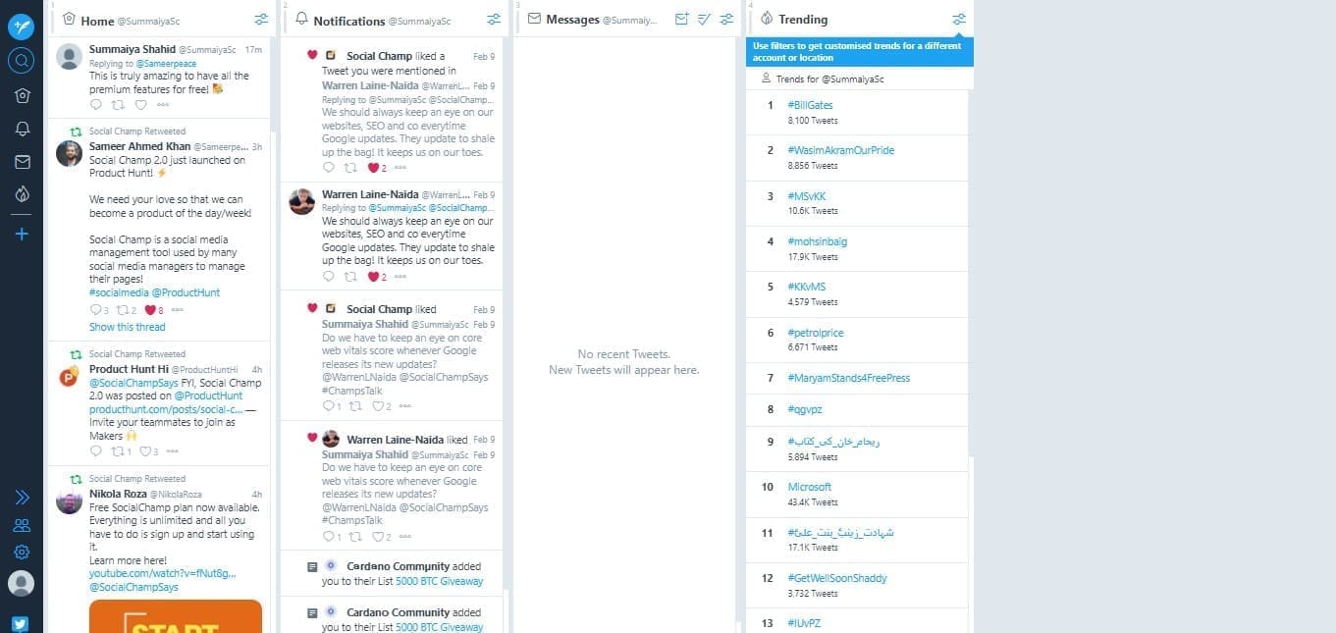Click the compose new Tweet button
1336x633 pixels.
click(x=21, y=26)
